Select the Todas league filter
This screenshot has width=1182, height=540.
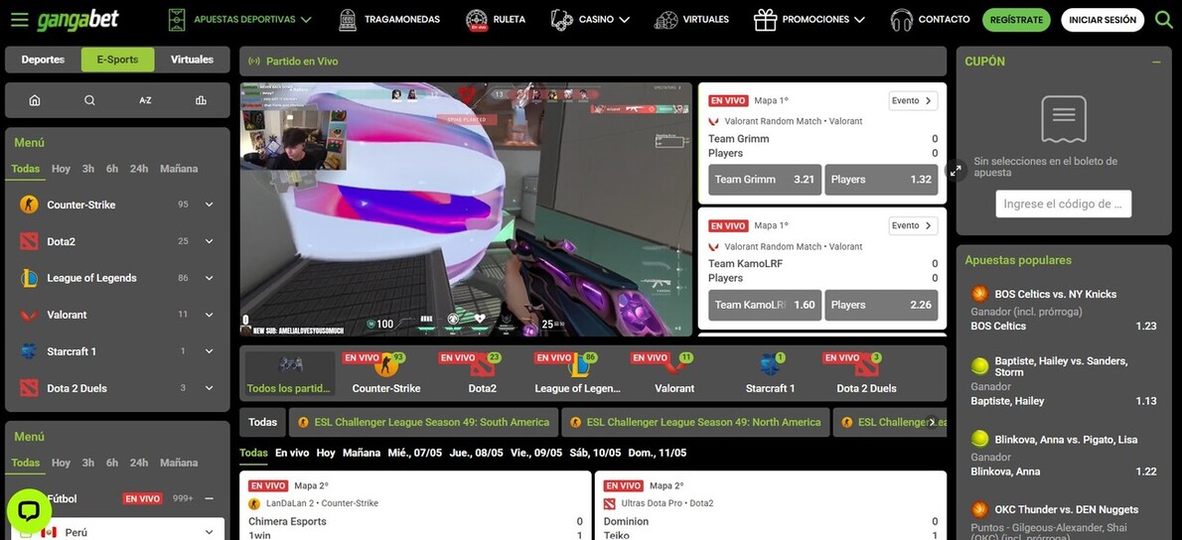click(x=262, y=423)
